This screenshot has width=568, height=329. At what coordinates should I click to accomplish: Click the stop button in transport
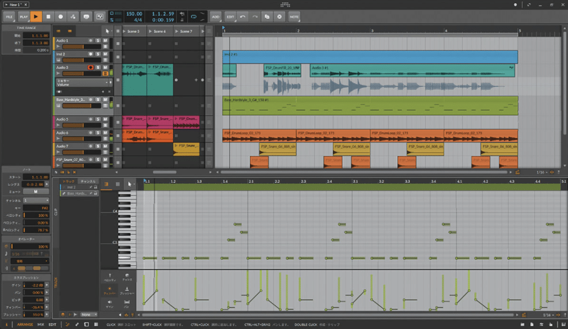(48, 17)
